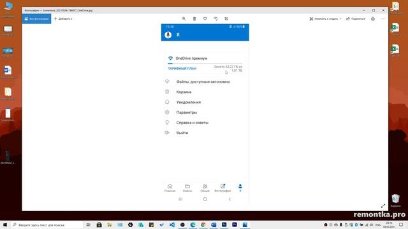Viewport: 408px width, 229px height.
Task: Click the OneDrive премиум diamond icon
Action: pos(170,58)
